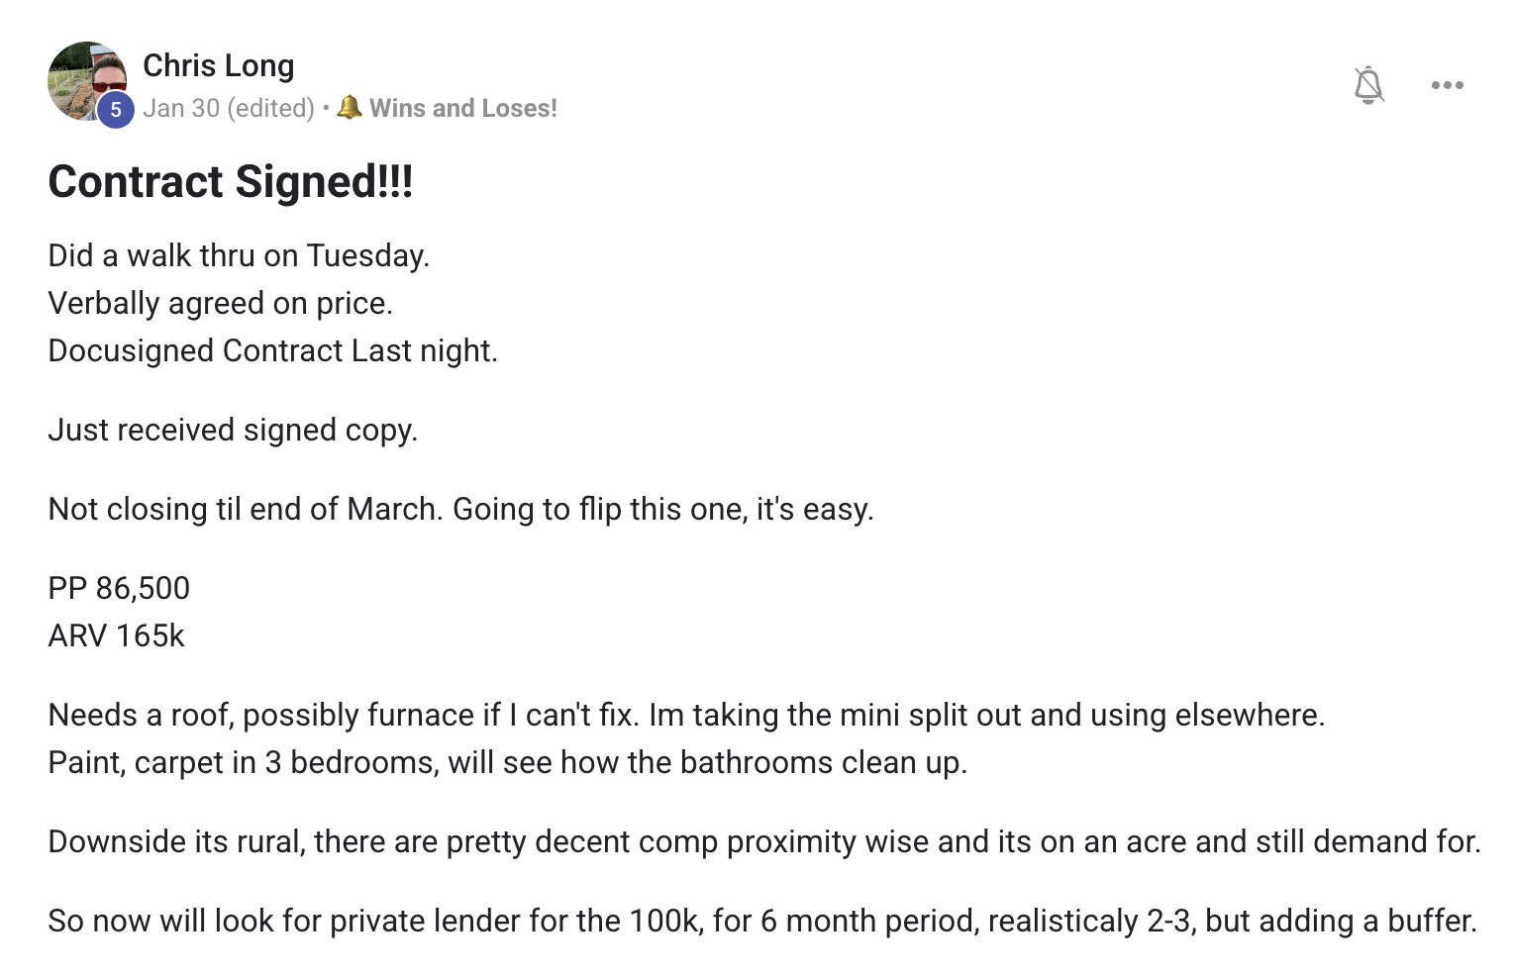Click the Jan 30 (edited) timestamp

(x=228, y=108)
